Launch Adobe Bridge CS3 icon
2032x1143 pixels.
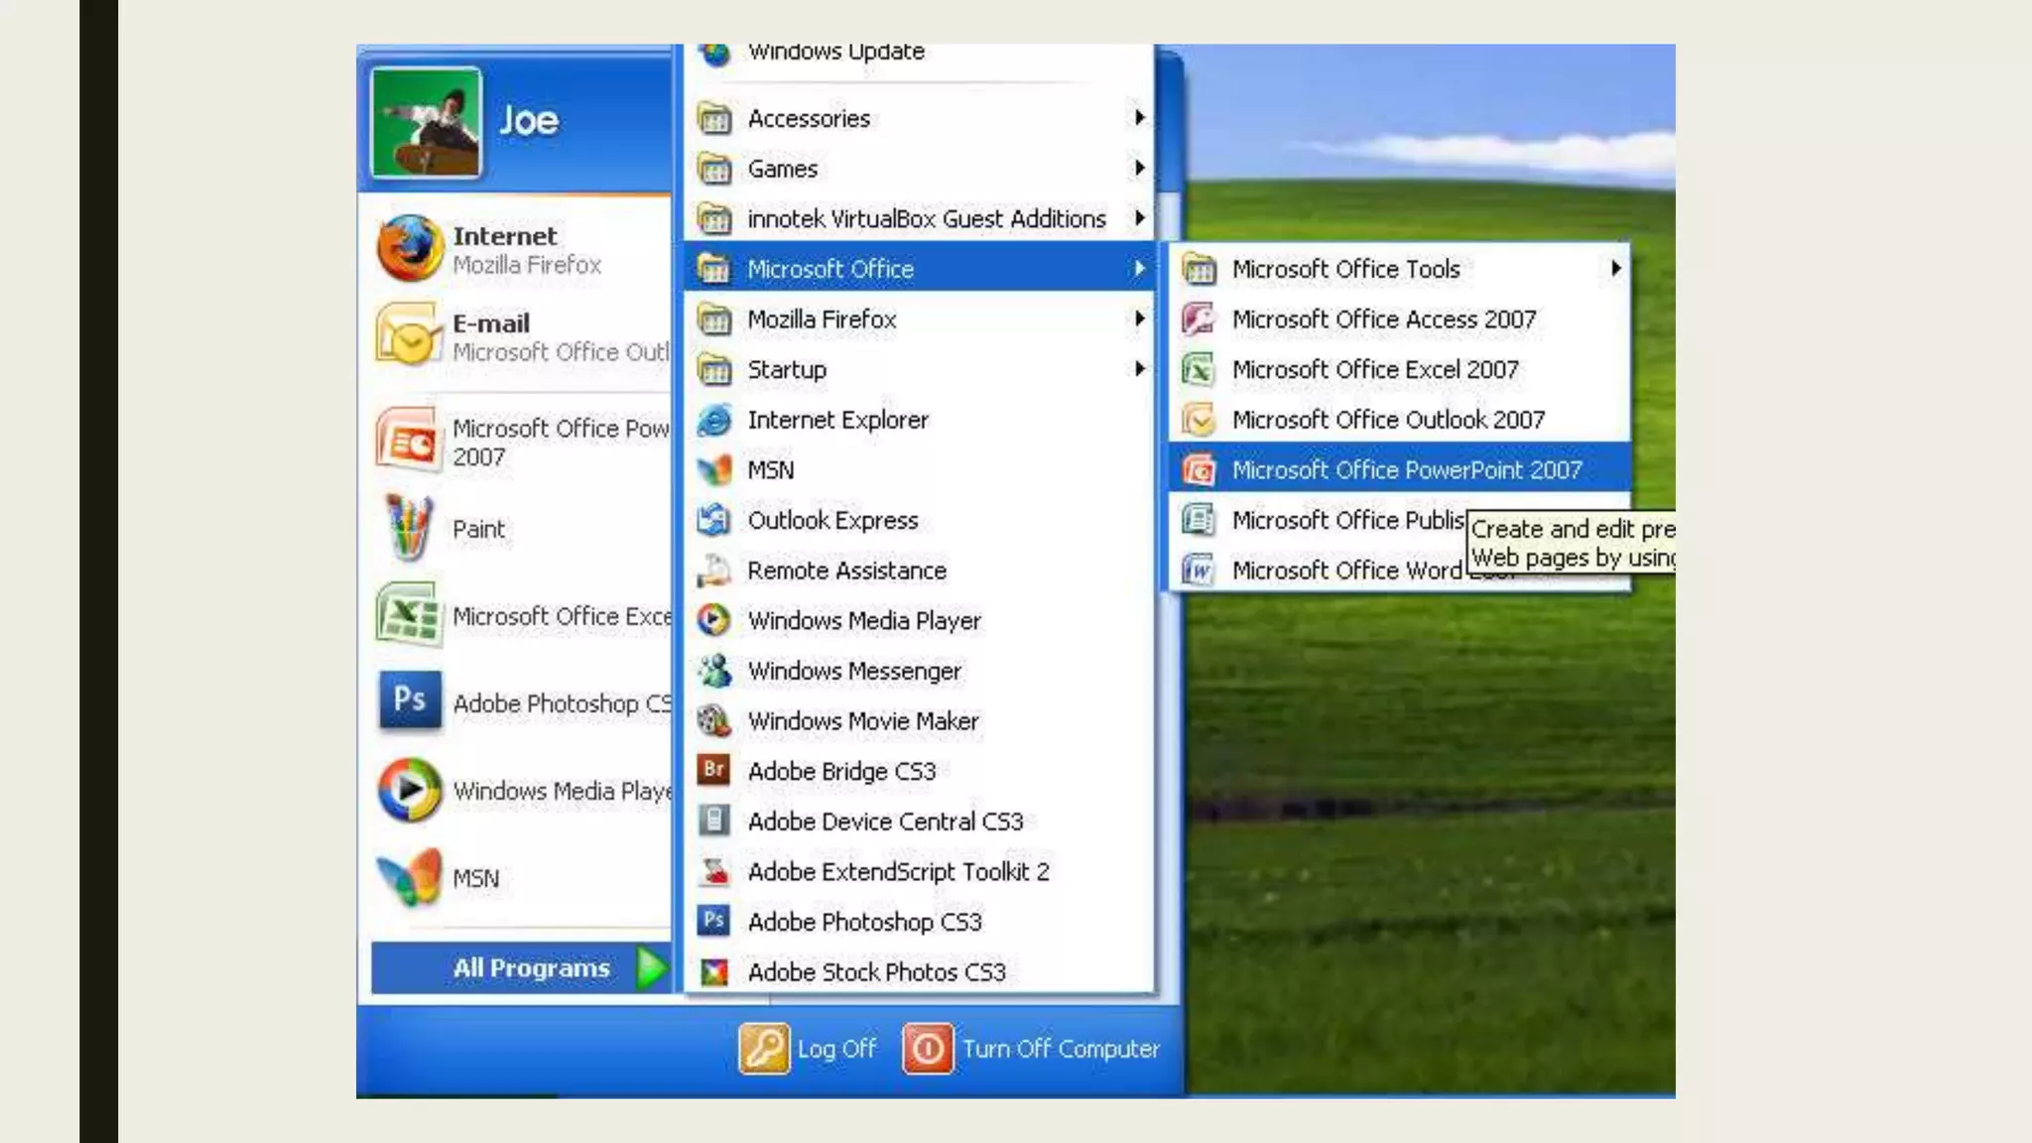pos(713,770)
